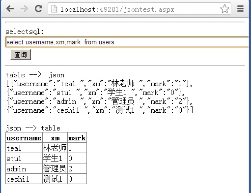Select the 林老师 table cell

[55, 148]
